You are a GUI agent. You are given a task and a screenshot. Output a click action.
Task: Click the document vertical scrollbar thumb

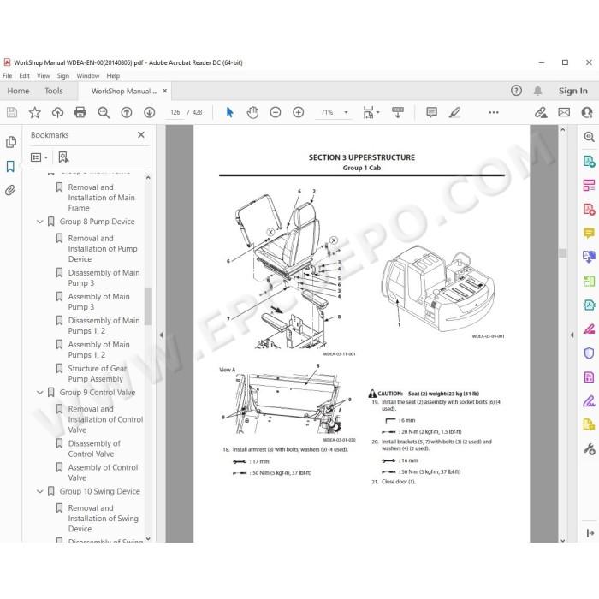[563, 253]
